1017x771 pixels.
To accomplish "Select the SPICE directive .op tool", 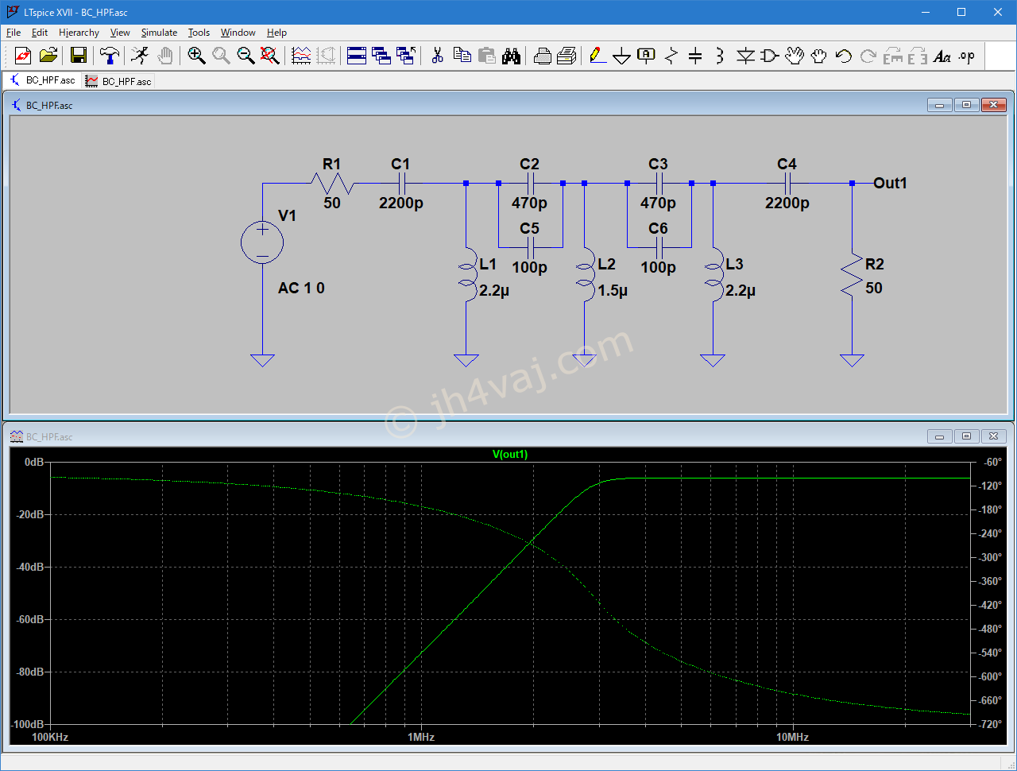I will (x=967, y=56).
